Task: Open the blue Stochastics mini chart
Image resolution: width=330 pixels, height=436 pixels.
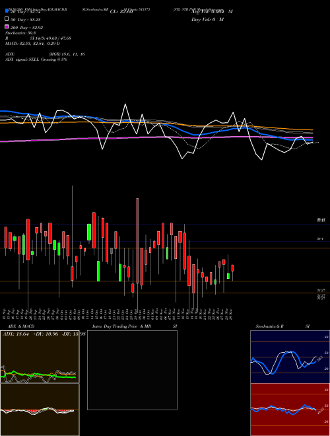Action: (x=290, y=357)
